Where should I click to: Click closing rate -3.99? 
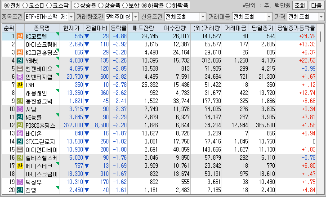pyautogui.click(x=308, y=69)
